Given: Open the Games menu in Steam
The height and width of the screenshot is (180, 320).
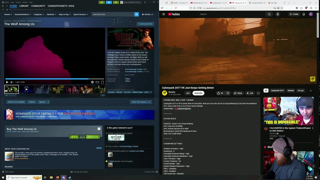Looking at the screenshot, I should [x=25, y=2].
